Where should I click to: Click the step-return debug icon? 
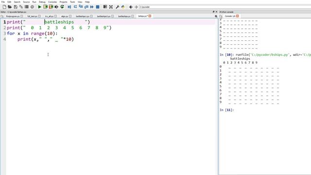[x=86, y=7]
